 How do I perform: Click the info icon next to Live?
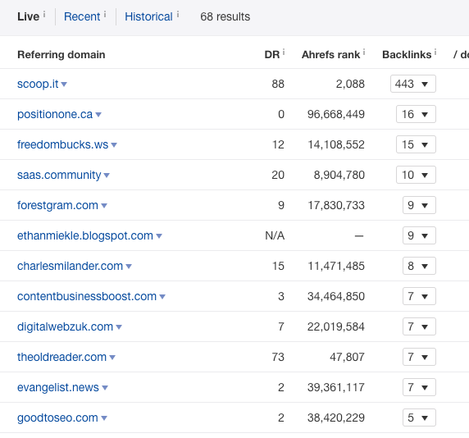pyautogui.click(x=44, y=14)
